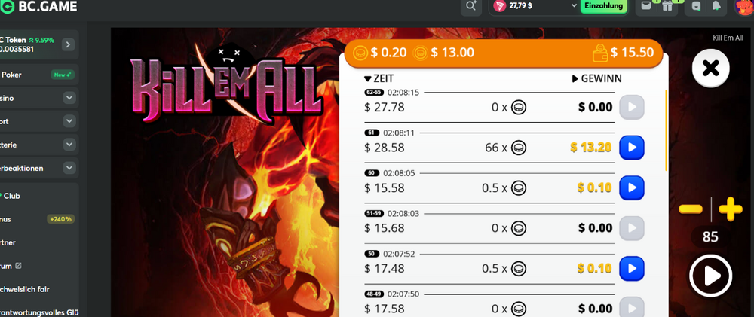
Task: Expand the Lotterie sidebar section
Action: (69, 145)
